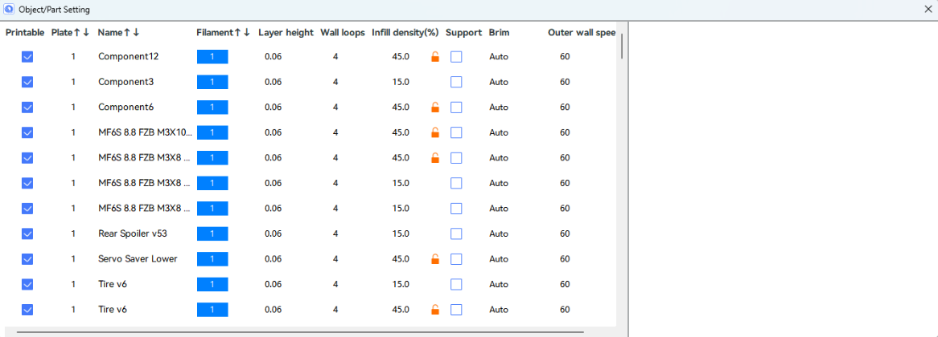Click the blue filament swatch for Component12
Viewport: 938px width, 337px height.
pyautogui.click(x=212, y=57)
